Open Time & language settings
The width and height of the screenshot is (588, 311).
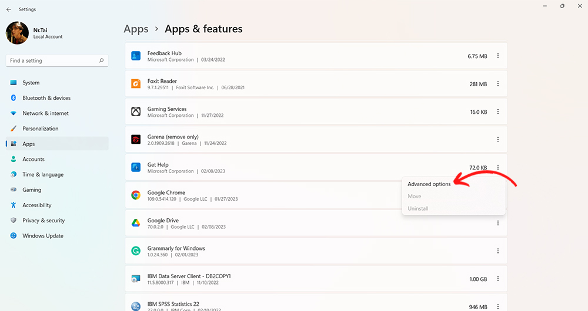coord(57,174)
